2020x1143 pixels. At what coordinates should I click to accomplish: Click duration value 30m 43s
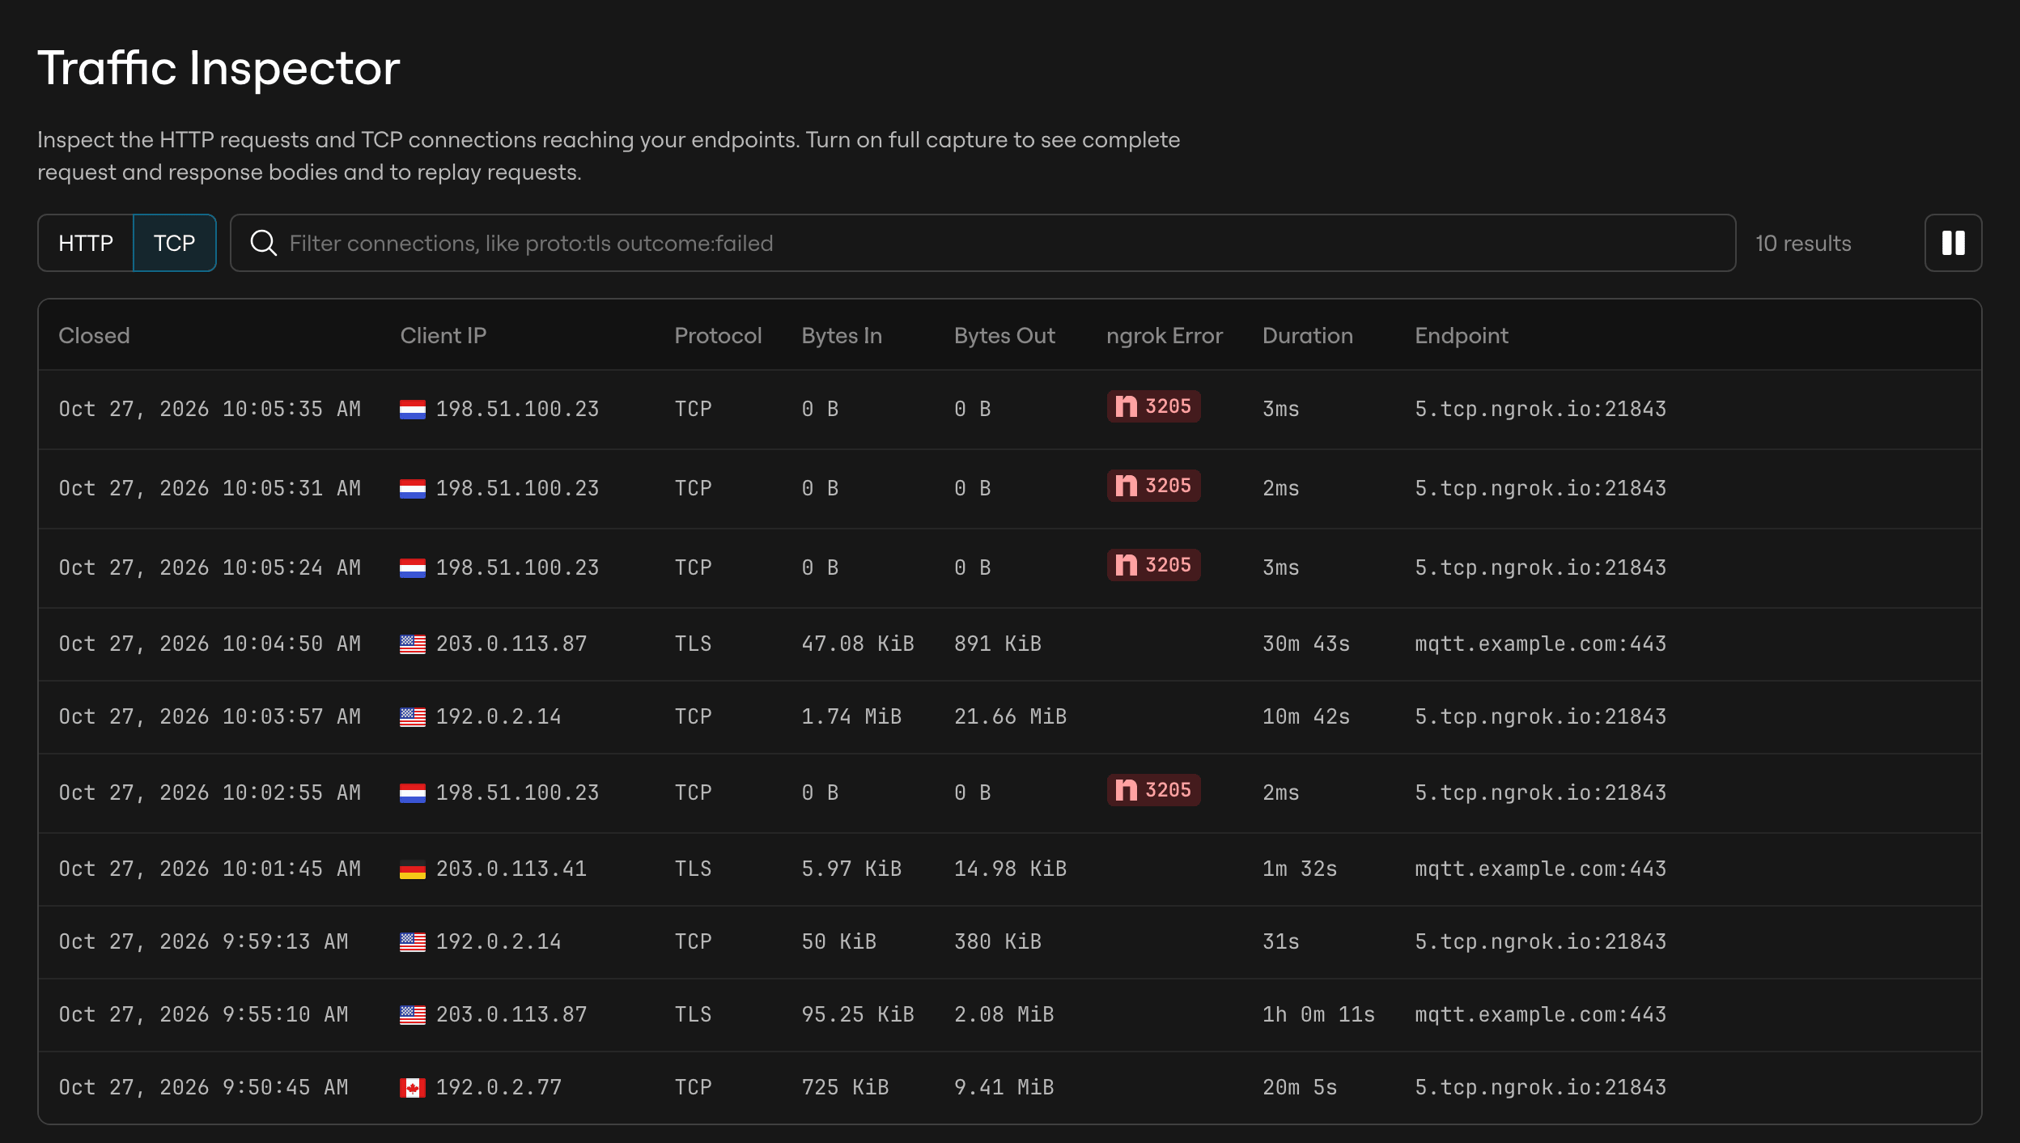(1306, 644)
